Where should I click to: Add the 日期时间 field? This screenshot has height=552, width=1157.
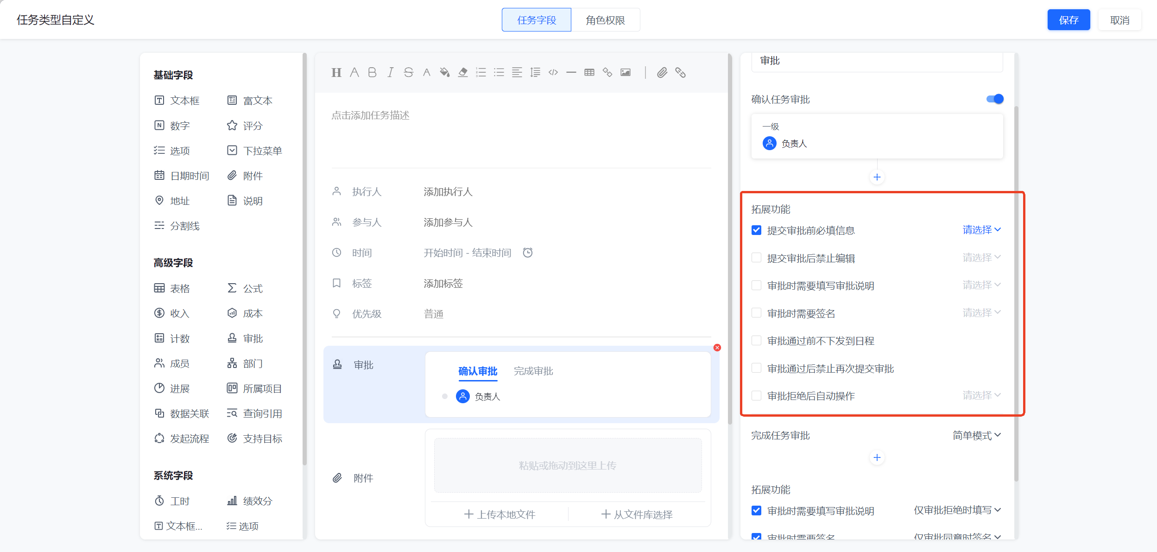point(182,176)
